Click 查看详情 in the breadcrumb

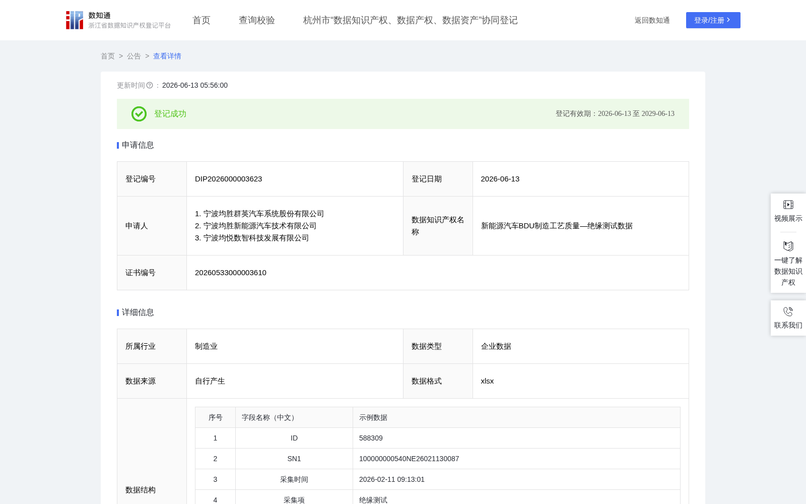point(167,56)
